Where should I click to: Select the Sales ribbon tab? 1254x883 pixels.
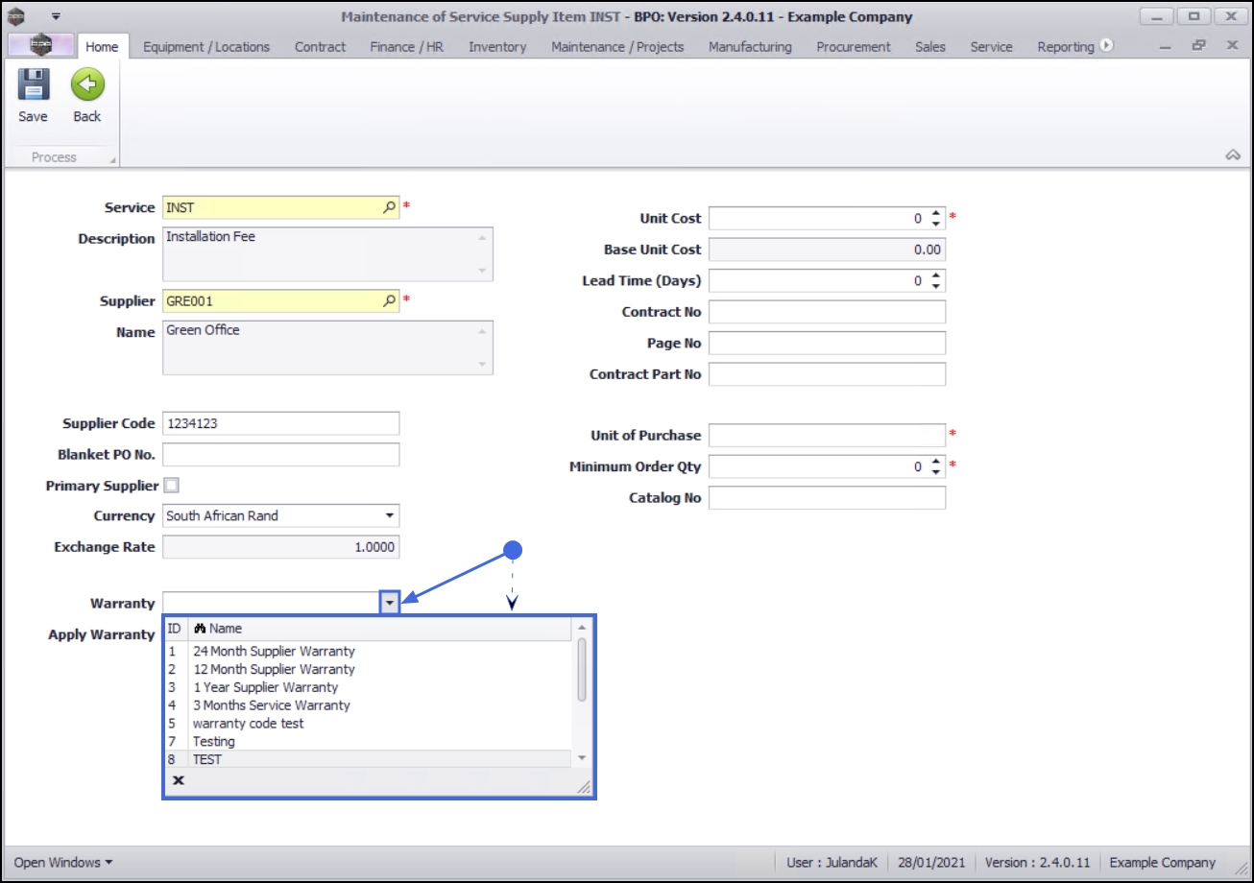pos(930,46)
